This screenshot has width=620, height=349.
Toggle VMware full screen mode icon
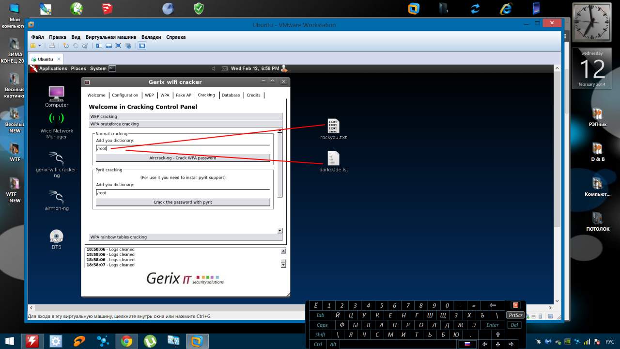coord(118,46)
